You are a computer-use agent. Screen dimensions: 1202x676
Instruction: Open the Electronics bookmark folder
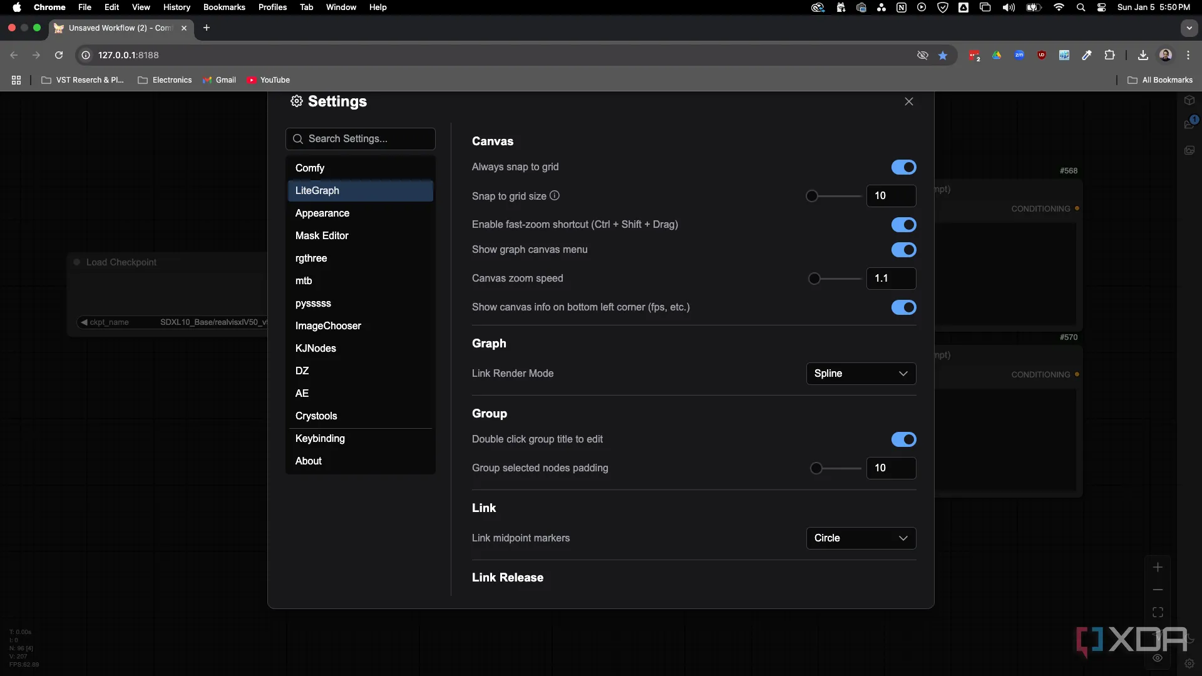pyautogui.click(x=165, y=80)
